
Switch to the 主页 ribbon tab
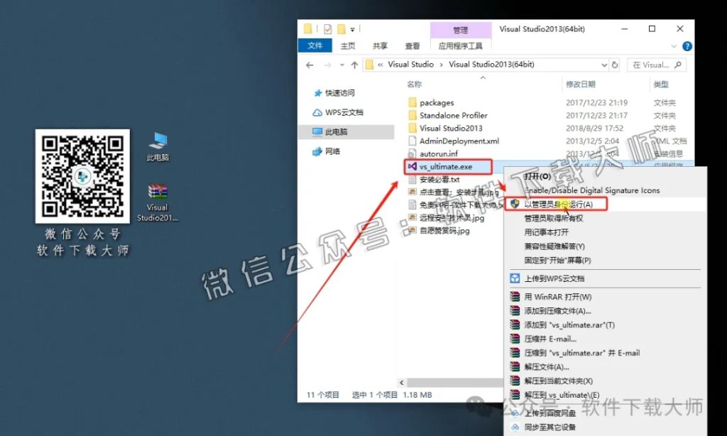click(348, 46)
